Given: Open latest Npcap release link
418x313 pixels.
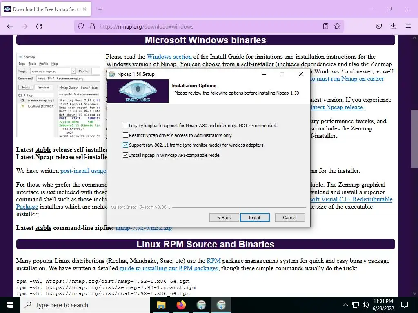Looking at the screenshot, I should pyautogui.click(x=337, y=107).
